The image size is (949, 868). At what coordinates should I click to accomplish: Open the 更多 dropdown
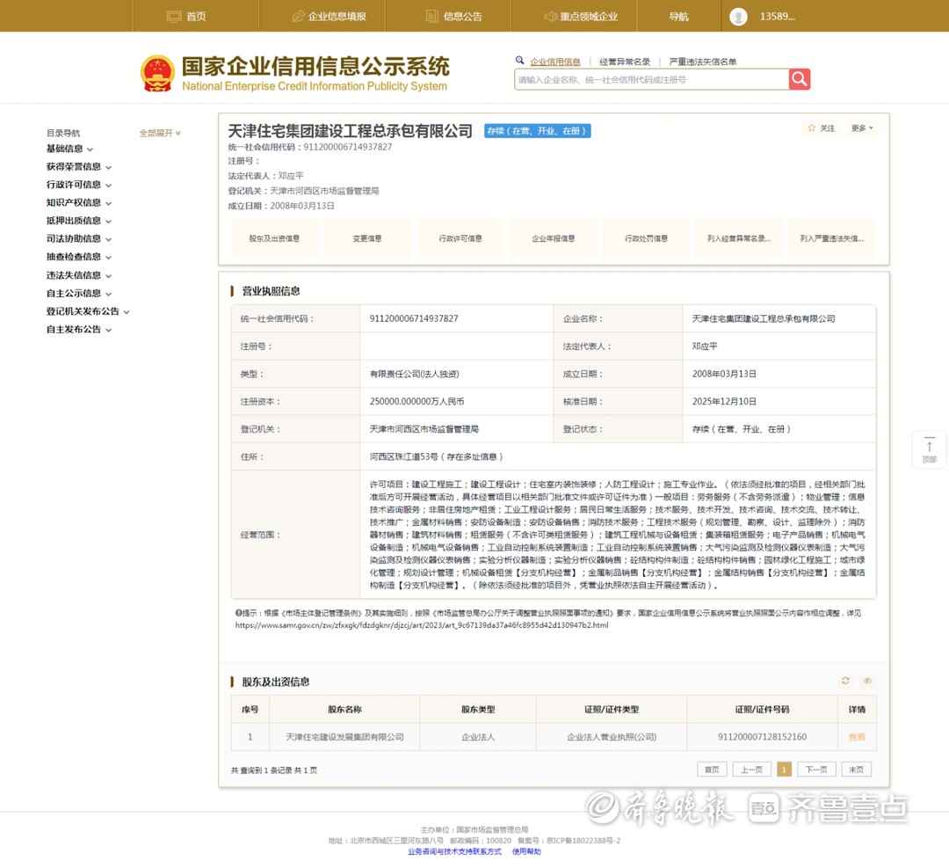(862, 128)
